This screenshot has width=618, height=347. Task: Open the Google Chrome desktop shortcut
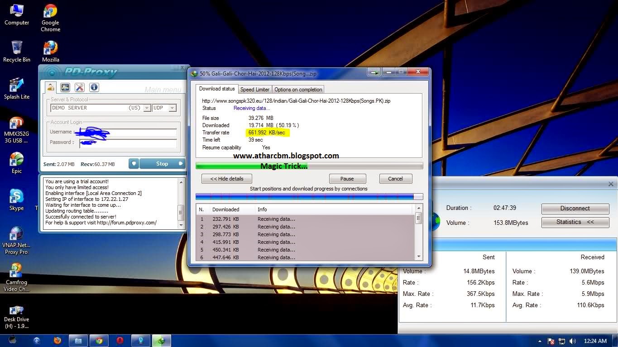tap(50, 18)
